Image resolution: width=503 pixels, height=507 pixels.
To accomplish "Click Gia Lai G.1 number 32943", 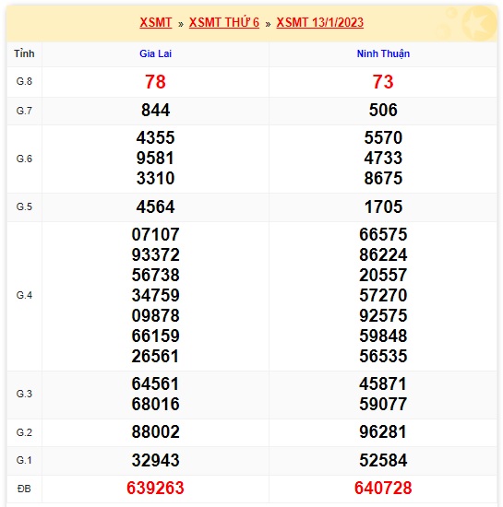I will point(155,460).
